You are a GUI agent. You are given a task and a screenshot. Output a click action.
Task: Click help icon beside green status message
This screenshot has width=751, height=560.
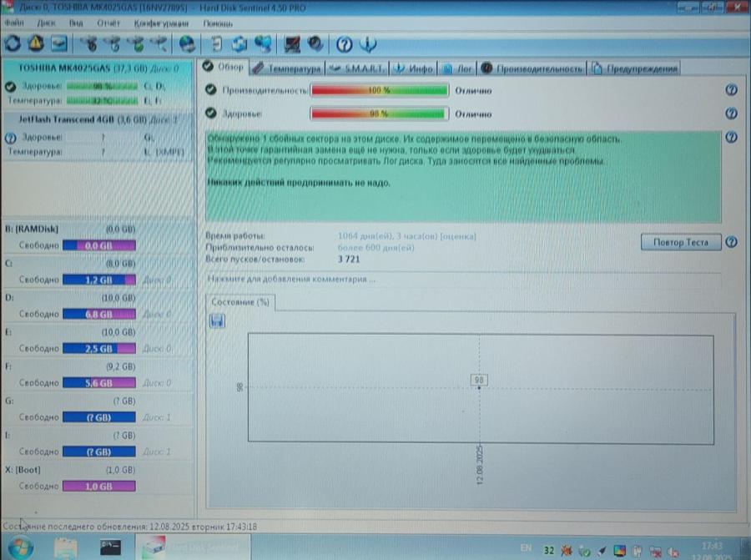point(731,137)
